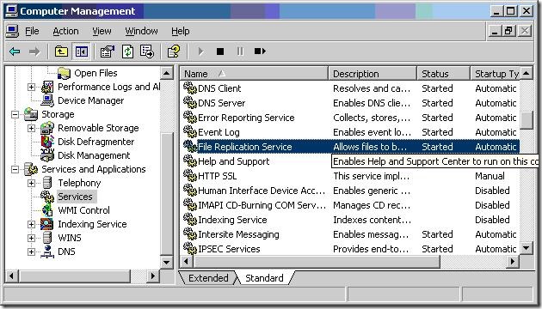The image size is (542, 309).
Task: Click the Telephony server icon
Action: pos(47,183)
